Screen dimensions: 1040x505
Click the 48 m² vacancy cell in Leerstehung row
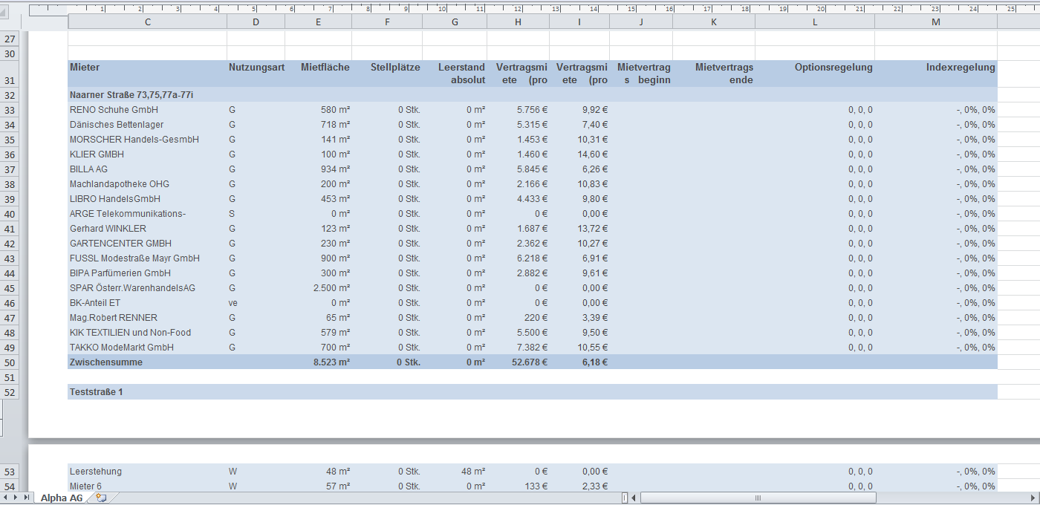point(455,472)
